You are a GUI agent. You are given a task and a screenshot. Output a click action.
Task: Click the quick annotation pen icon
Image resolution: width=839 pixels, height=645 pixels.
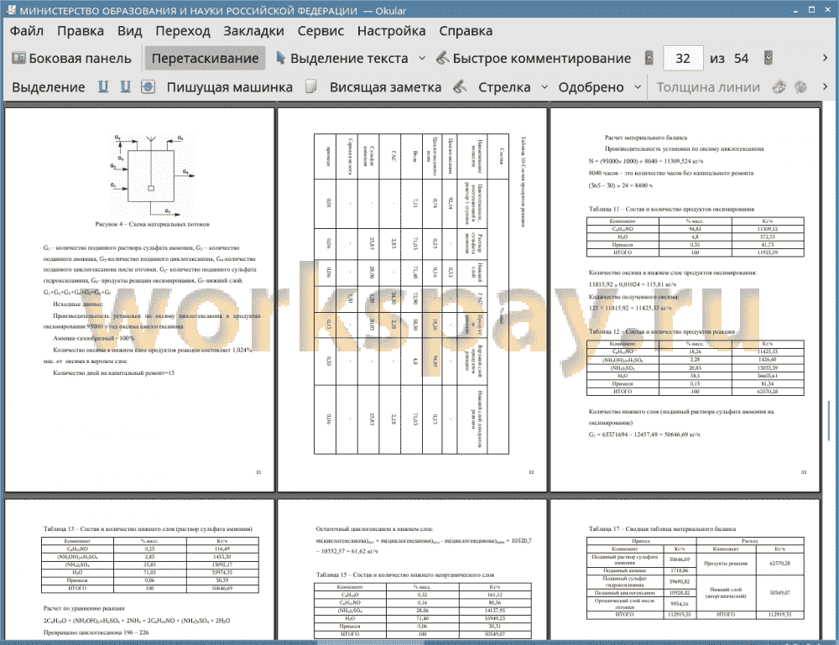click(x=442, y=58)
